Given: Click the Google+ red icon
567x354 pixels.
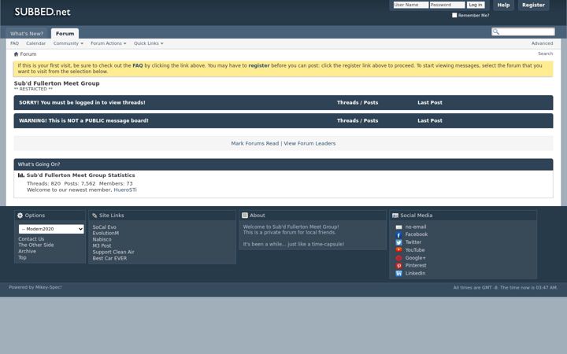Looking at the screenshot, I should click(398, 258).
